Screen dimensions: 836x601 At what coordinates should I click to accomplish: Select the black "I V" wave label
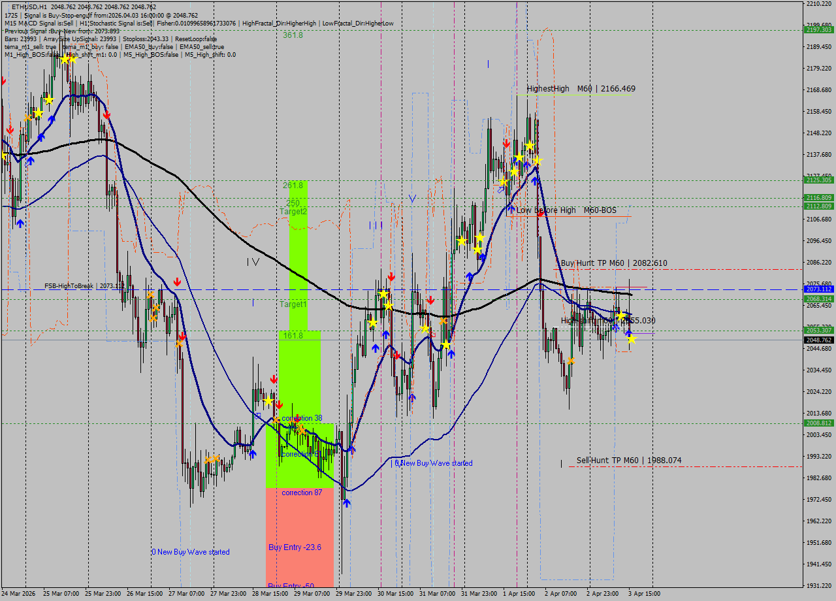253,262
